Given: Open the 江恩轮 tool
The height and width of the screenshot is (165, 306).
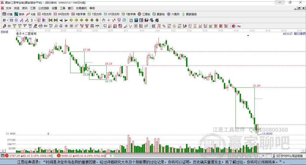Looking at the screenshot, I should (144, 14).
